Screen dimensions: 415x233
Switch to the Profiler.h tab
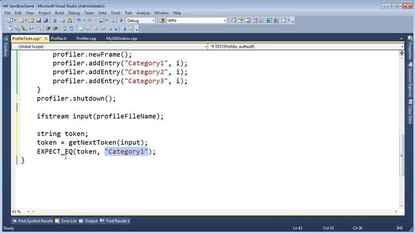tap(58, 39)
